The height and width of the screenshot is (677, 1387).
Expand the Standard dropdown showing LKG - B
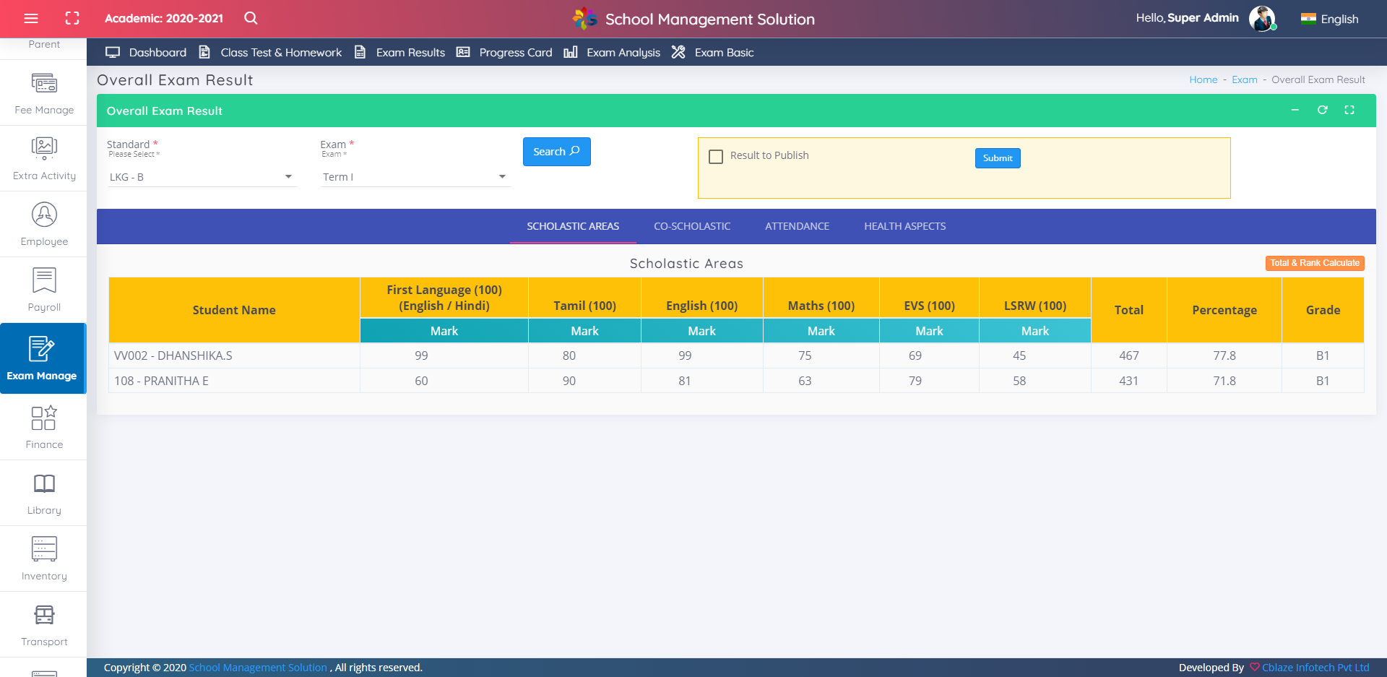point(202,177)
